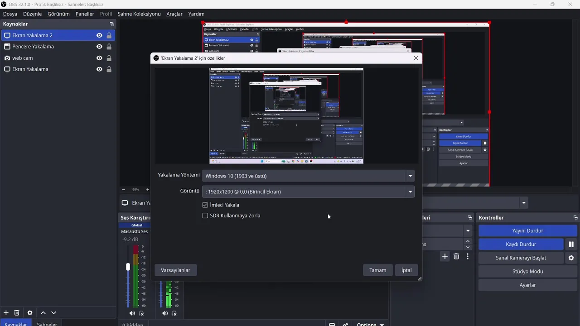Decrease transition duration with down arrow
This screenshot has width=580, height=326.
(468, 247)
